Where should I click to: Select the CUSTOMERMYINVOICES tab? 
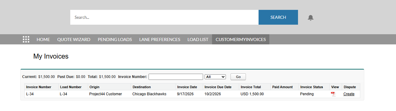click(241, 39)
